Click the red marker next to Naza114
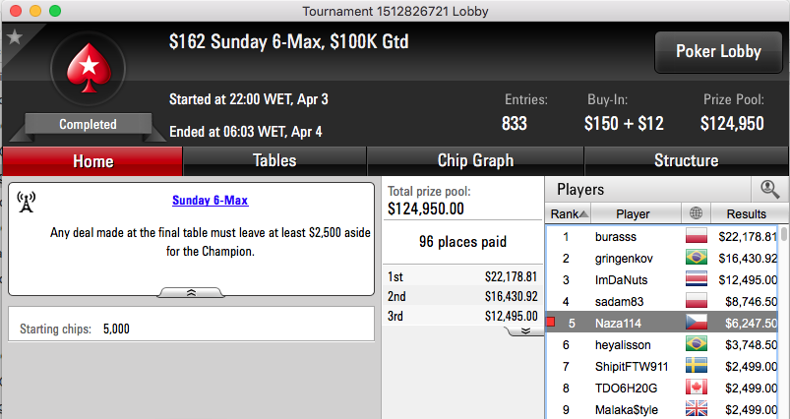 click(x=551, y=322)
